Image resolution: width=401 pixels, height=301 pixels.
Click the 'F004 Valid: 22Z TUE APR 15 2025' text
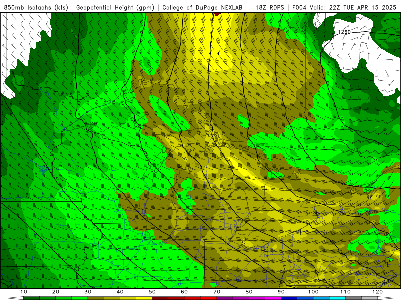tap(344, 7)
